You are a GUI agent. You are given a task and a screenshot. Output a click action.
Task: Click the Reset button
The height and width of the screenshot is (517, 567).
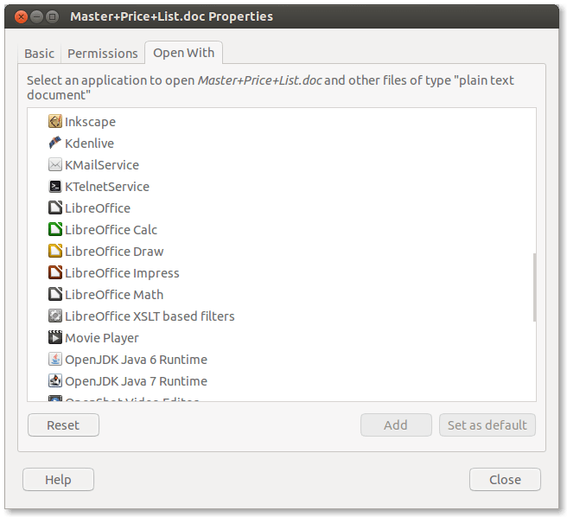click(63, 425)
